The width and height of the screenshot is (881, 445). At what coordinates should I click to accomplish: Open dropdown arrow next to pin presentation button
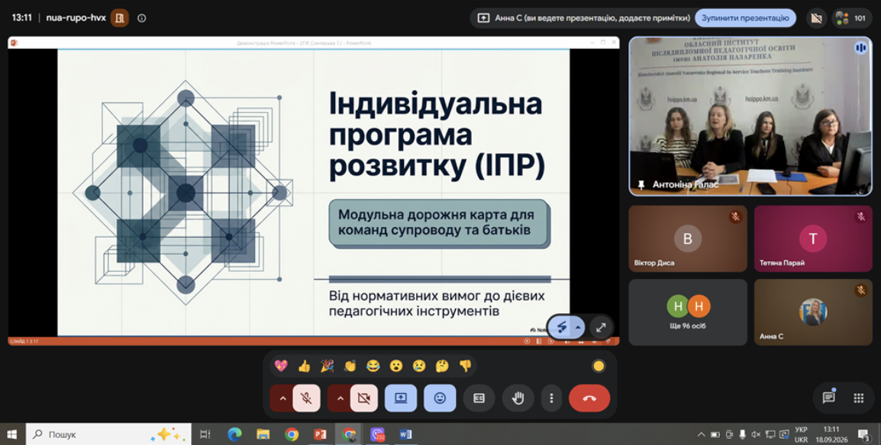[x=578, y=328]
